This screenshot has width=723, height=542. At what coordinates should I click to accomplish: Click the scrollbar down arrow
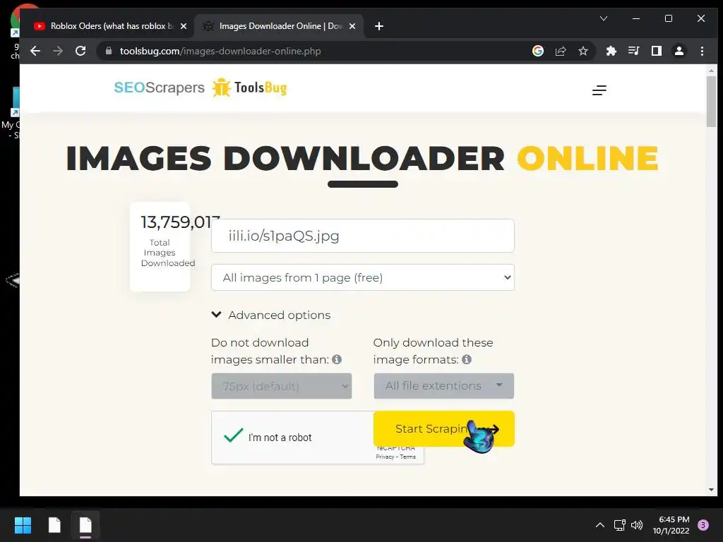point(711,490)
